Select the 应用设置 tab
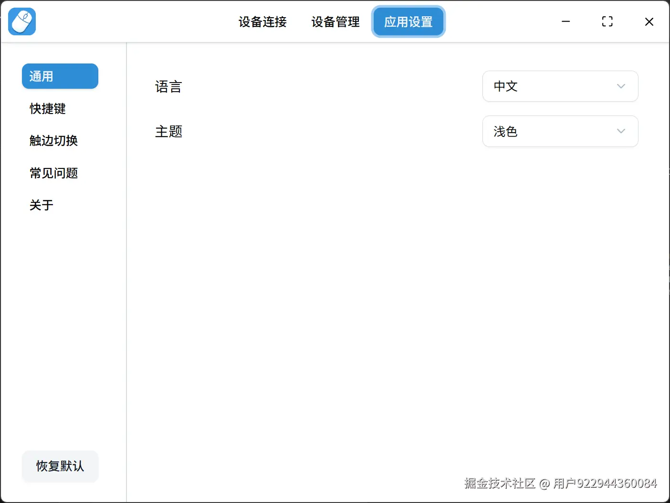The height and width of the screenshot is (503, 670). [x=408, y=21]
